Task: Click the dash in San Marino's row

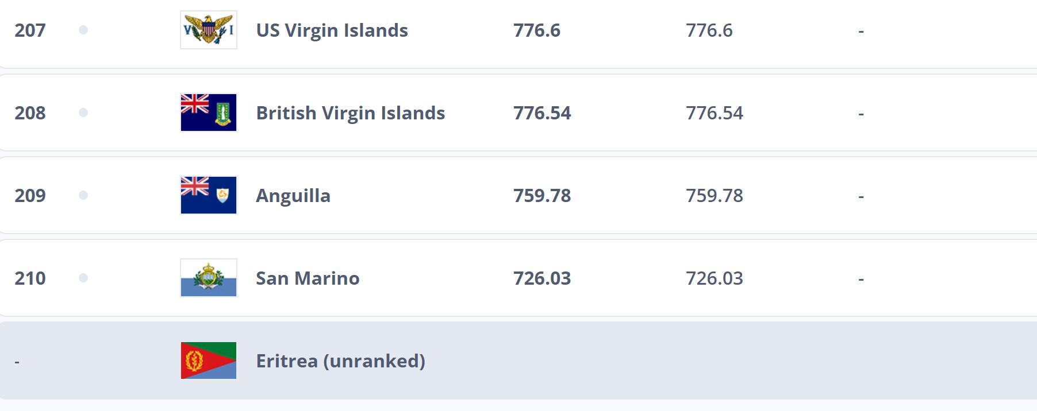Action: tap(861, 279)
